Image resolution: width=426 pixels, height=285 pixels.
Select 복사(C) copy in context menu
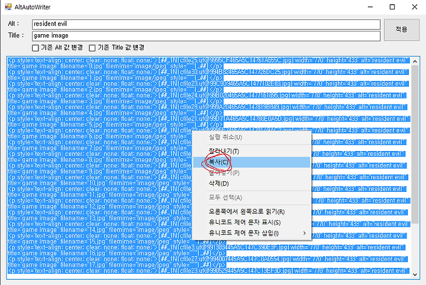tap(251, 162)
